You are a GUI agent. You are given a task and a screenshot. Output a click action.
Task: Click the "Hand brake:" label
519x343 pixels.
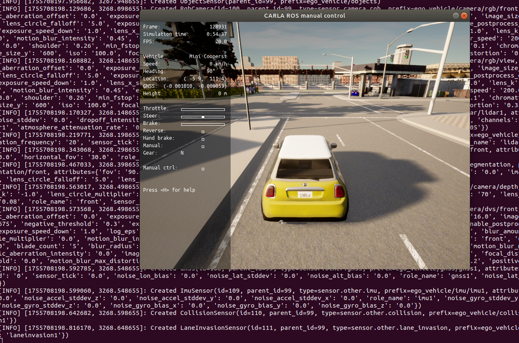coord(158,138)
